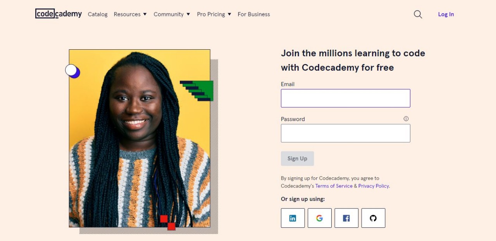Expand the Community dropdown menu
The image size is (496, 241).
(x=172, y=14)
